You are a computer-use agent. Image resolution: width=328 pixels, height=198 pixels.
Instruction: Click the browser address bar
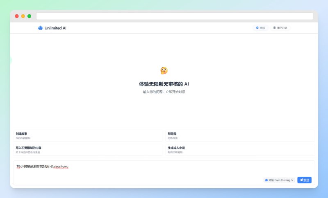[175, 16]
